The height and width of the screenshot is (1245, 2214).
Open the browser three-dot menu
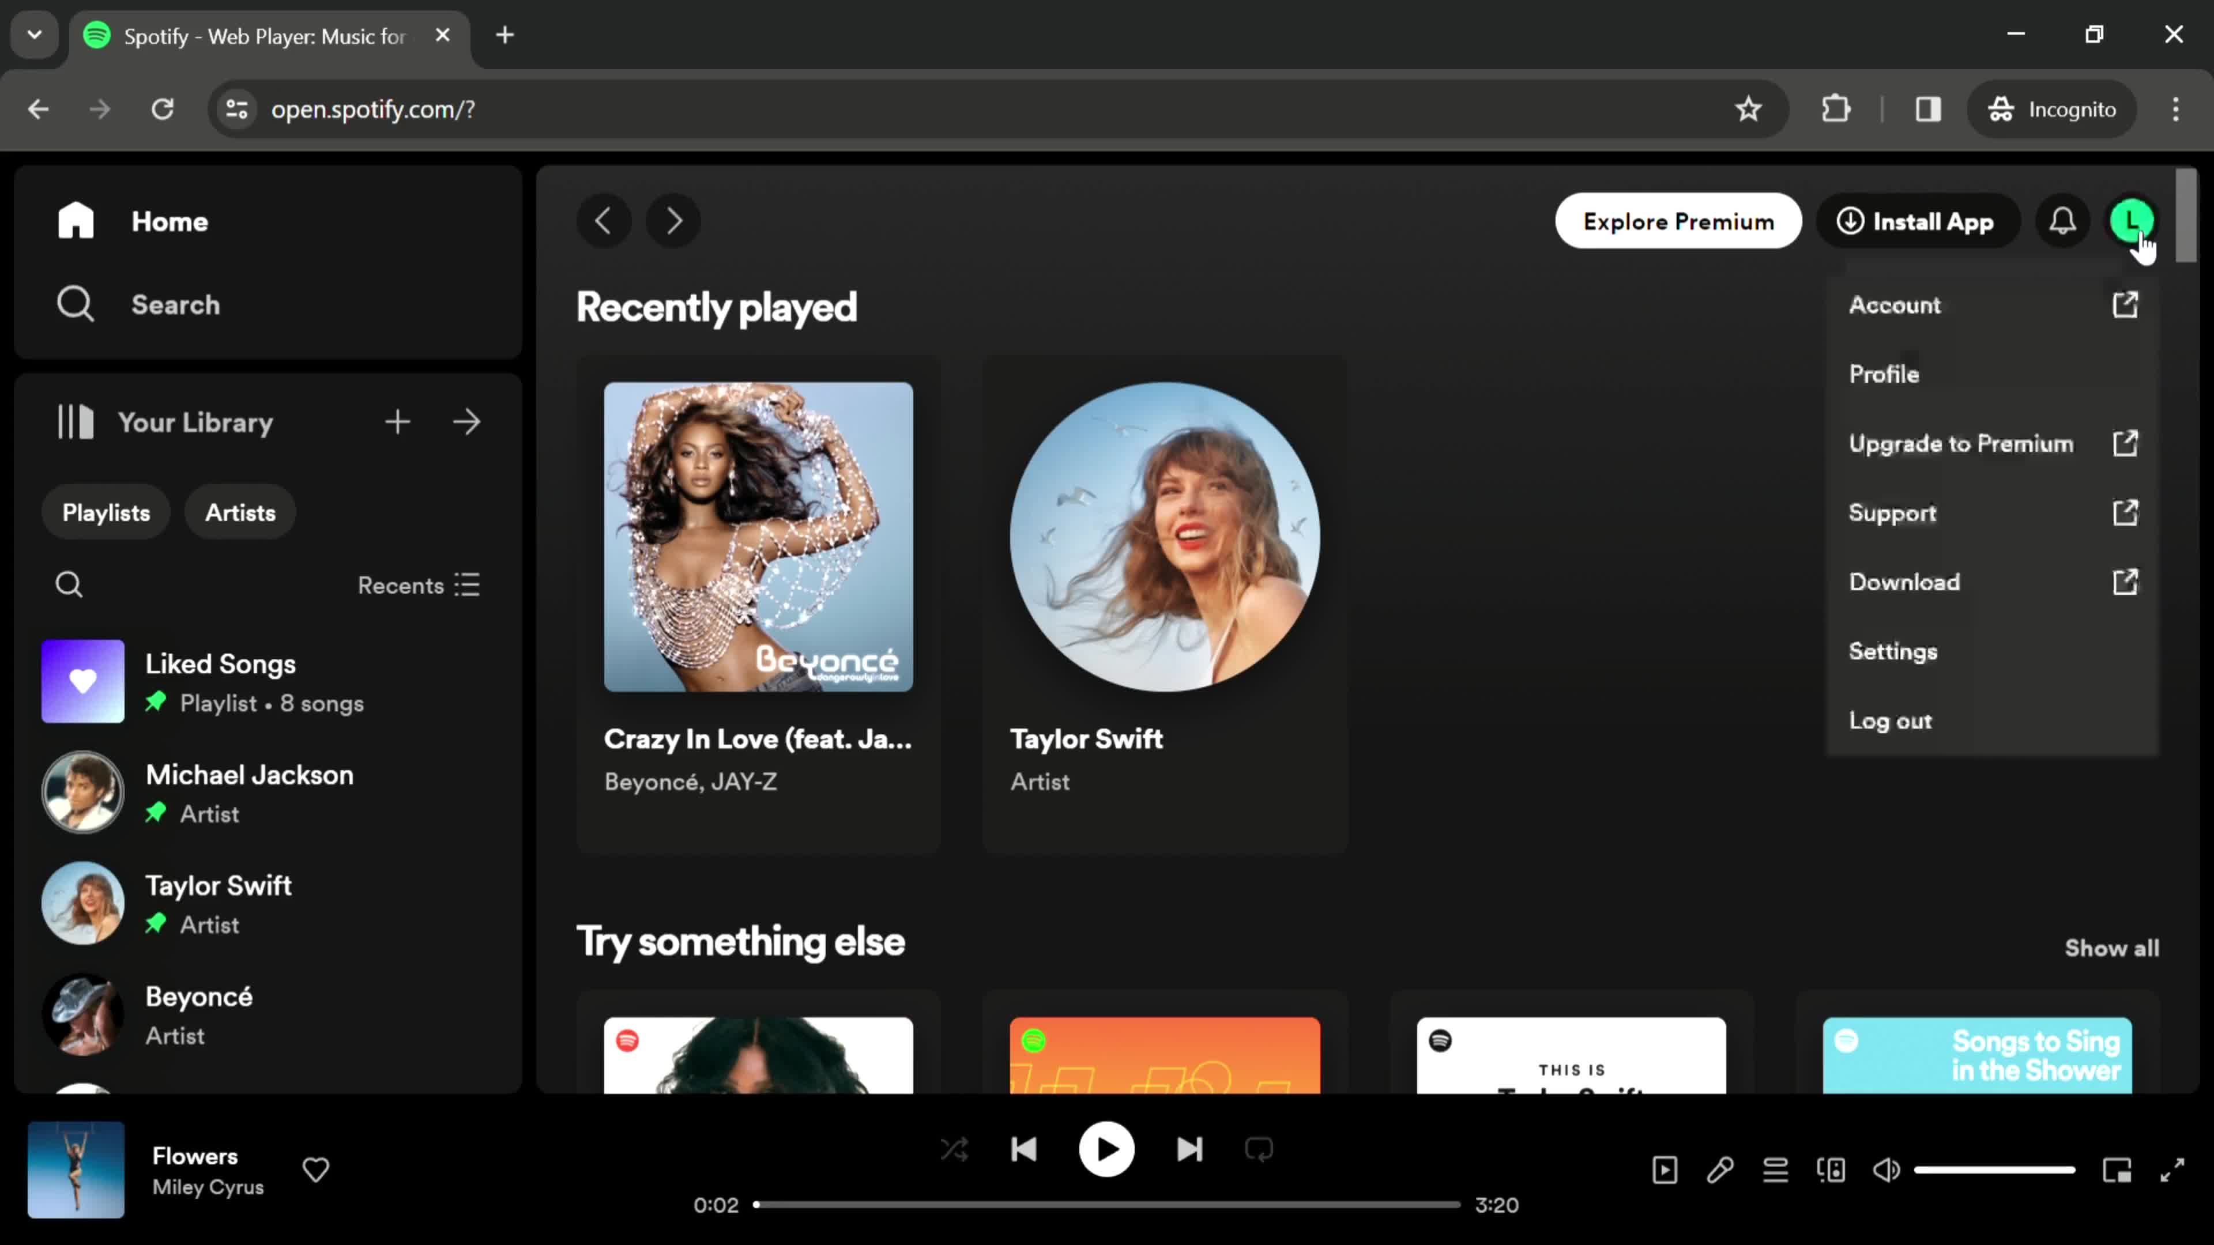(2175, 109)
